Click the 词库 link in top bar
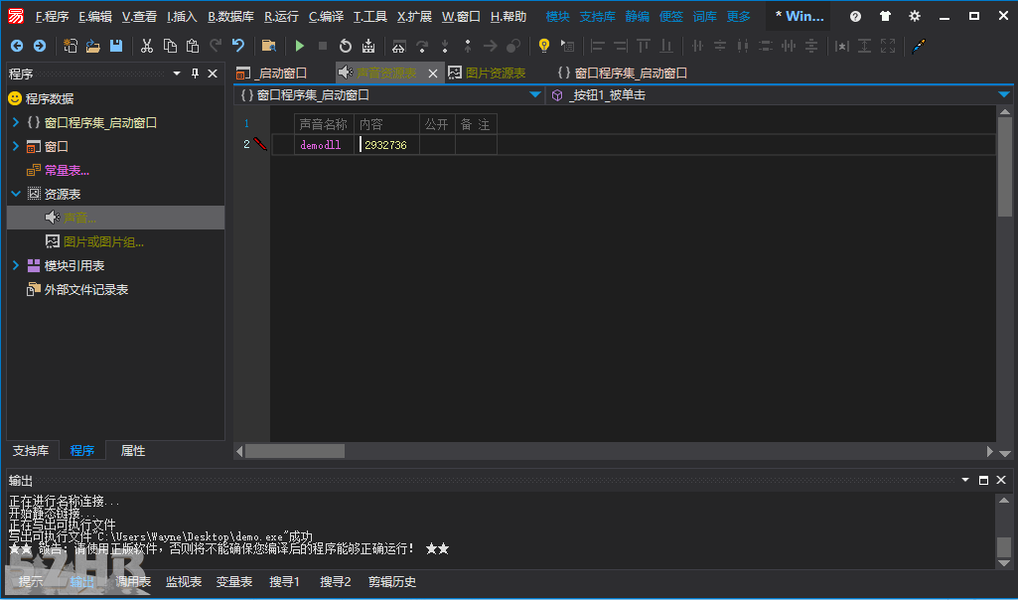The image size is (1018, 600). click(x=704, y=16)
